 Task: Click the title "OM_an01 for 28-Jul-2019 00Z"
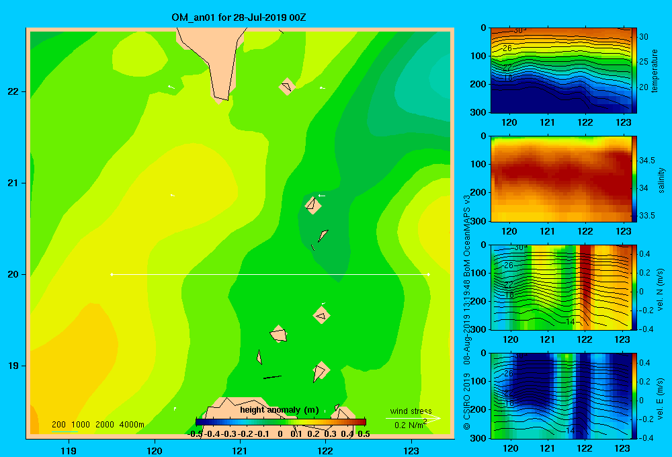pos(239,17)
